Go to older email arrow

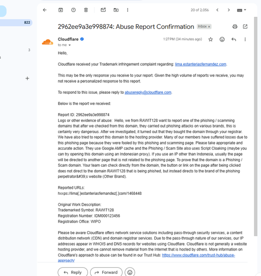click(x=229, y=10)
